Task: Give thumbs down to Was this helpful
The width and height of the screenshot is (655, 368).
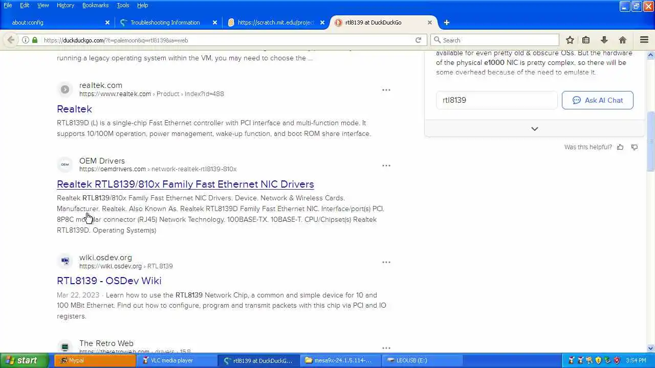Action: 635,147
